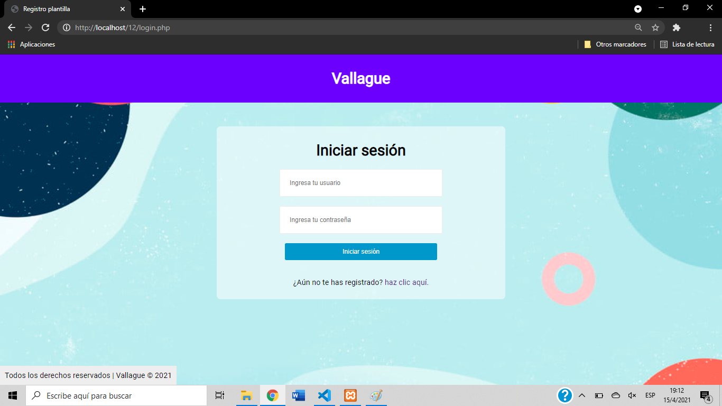Viewport: 722px width, 406px height.
Task: Open the zoom magnifier icon in address bar
Action: tap(638, 27)
